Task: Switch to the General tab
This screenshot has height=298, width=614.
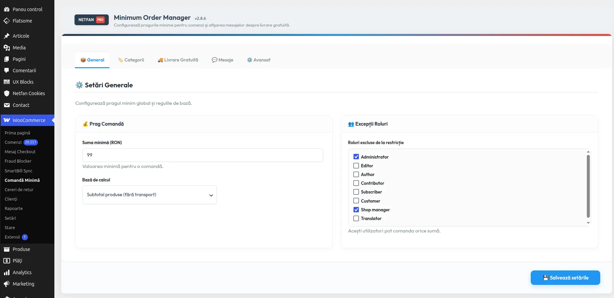Action: pos(92,60)
